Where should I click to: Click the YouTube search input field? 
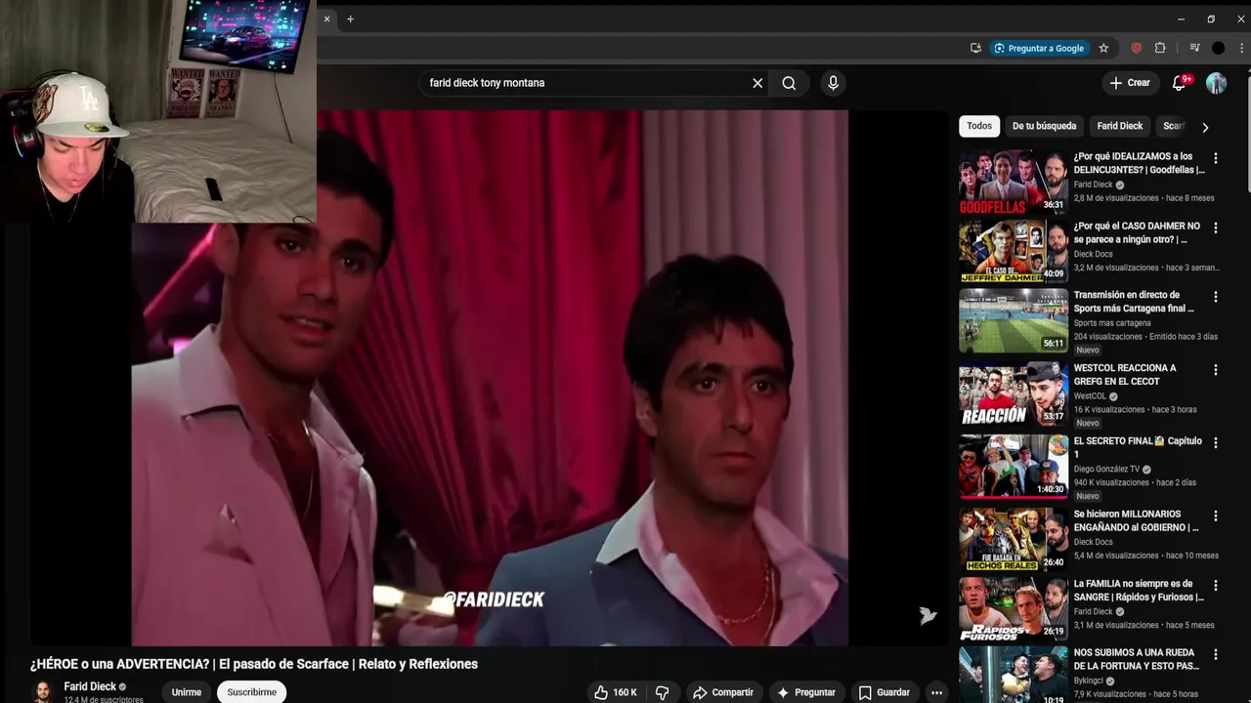583,83
